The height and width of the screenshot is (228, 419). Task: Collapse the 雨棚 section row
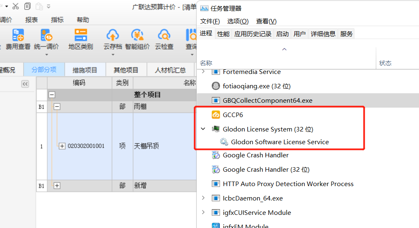pyautogui.click(x=57, y=106)
